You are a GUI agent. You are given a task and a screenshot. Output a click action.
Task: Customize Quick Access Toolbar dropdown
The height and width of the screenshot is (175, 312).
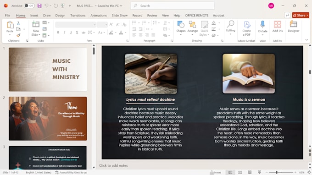click(70, 6)
